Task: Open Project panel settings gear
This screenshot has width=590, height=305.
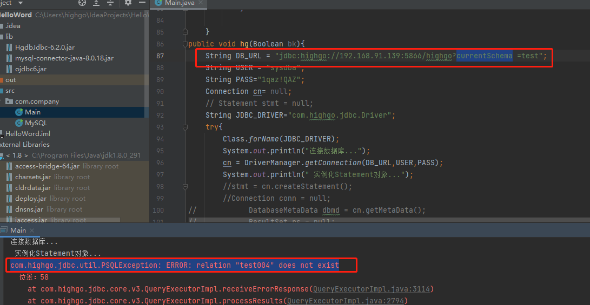Action: [x=128, y=3]
